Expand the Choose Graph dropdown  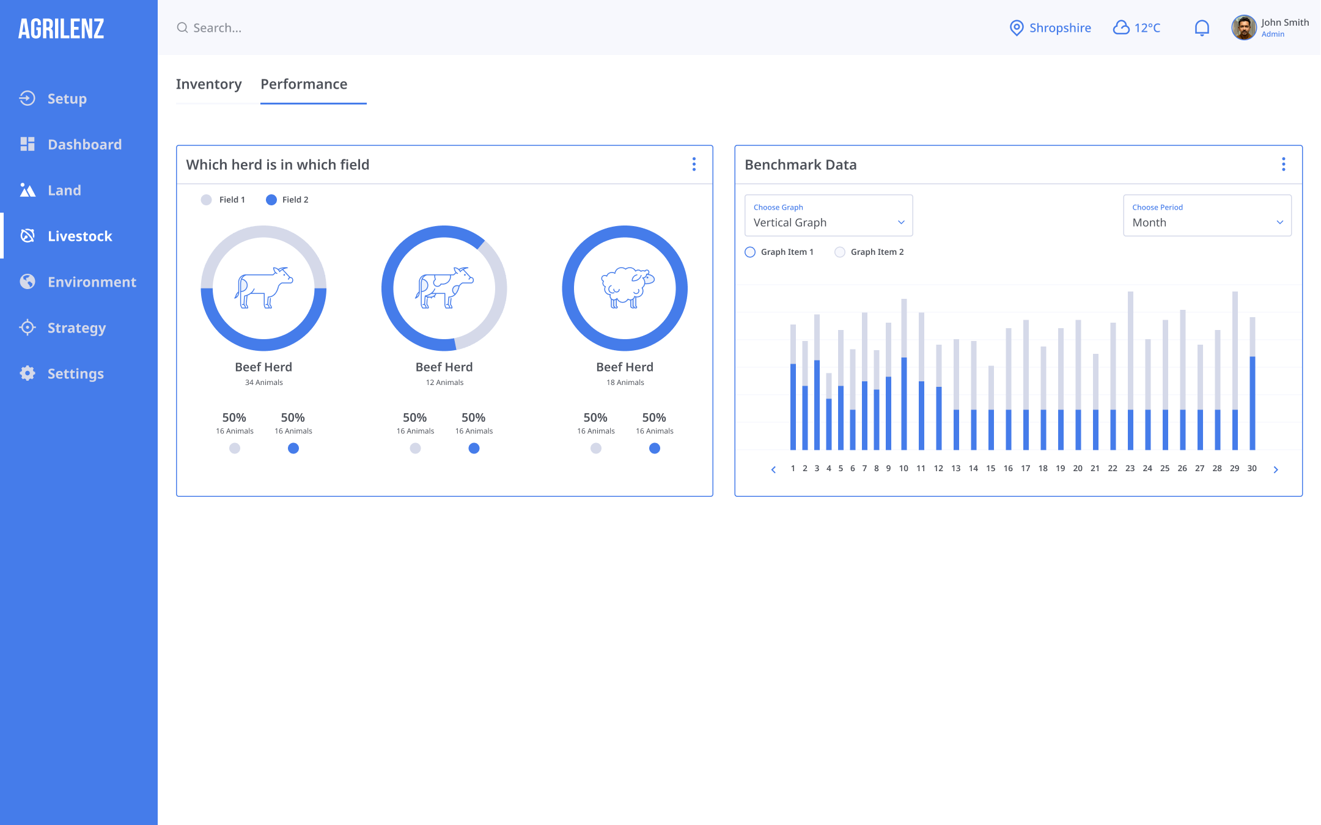tap(828, 216)
